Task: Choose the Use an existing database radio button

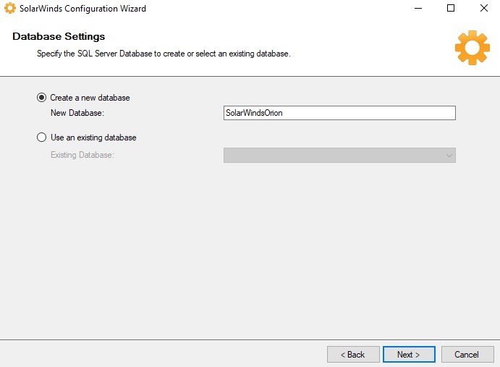Action: [41, 138]
